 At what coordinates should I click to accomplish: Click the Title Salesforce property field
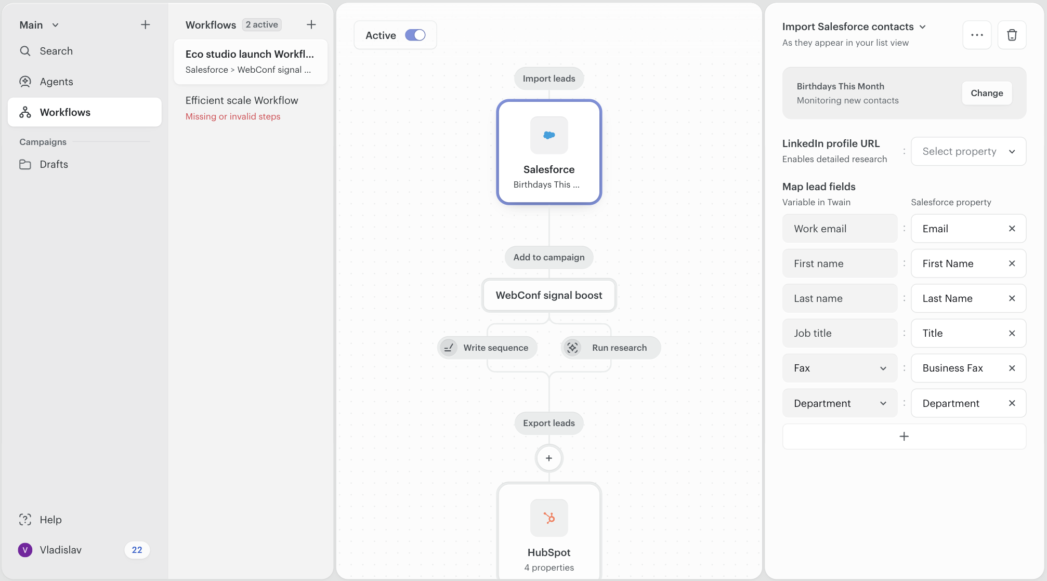[x=969, y=333]
